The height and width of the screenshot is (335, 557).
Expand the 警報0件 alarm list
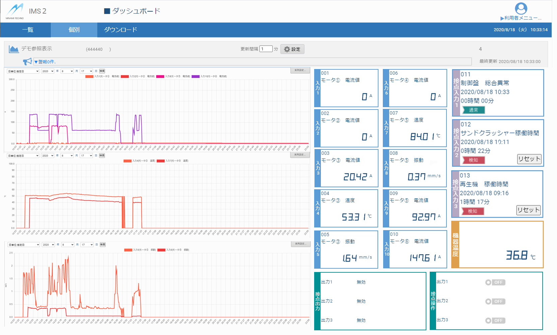click(45, 62)
